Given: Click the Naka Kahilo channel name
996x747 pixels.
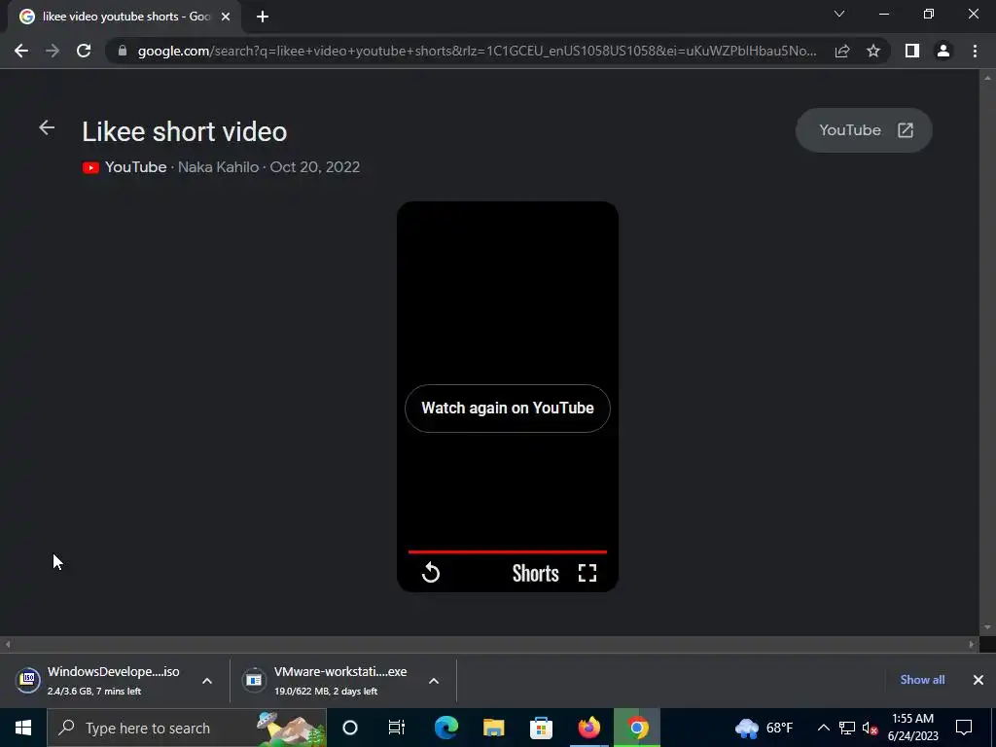Looking at the screenshot, I should pyautogui.click(x=219, y=167).
